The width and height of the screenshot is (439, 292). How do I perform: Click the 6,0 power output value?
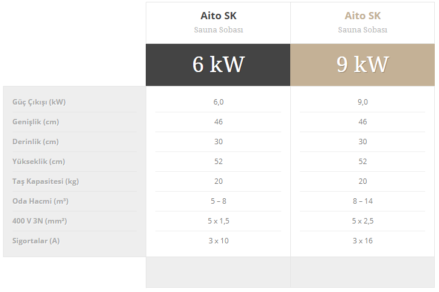(x=218, y=102)
